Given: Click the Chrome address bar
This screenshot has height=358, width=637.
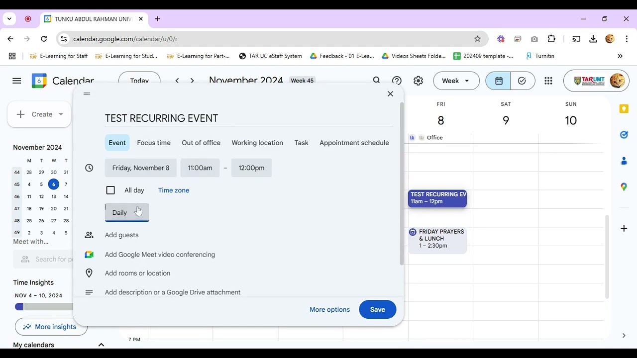Looking at the screenshot, I should (x=271, y=39).
